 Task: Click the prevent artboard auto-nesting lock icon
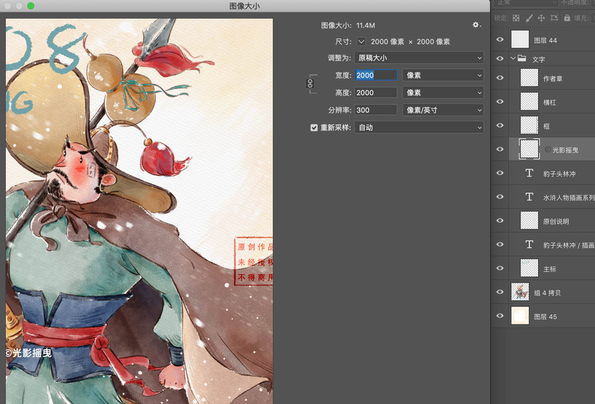(x=554, y=18)
